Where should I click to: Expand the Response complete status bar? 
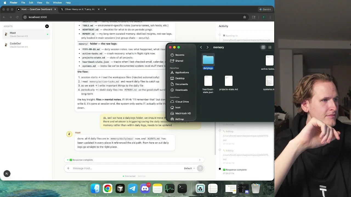(x=134, y=160)
